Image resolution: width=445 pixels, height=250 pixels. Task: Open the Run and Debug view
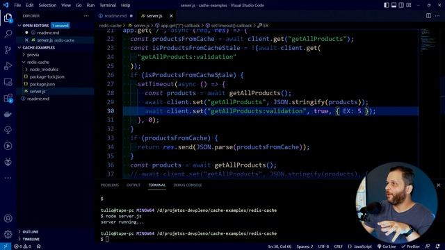tap(8, 66)
